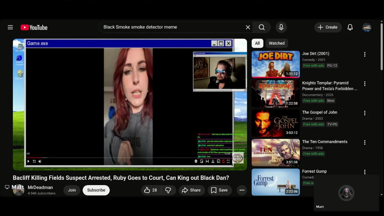
Task: Open more options for Joe Dirt
Action: [365, 54]
